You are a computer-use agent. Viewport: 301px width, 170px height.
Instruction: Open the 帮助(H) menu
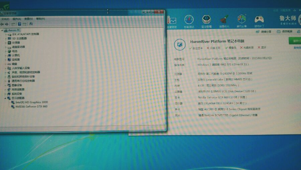click(x=40, y=19)
